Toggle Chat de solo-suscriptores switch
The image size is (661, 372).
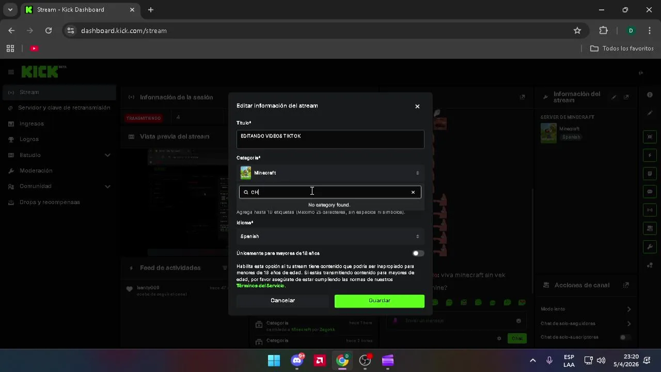(x=625, y=337)
